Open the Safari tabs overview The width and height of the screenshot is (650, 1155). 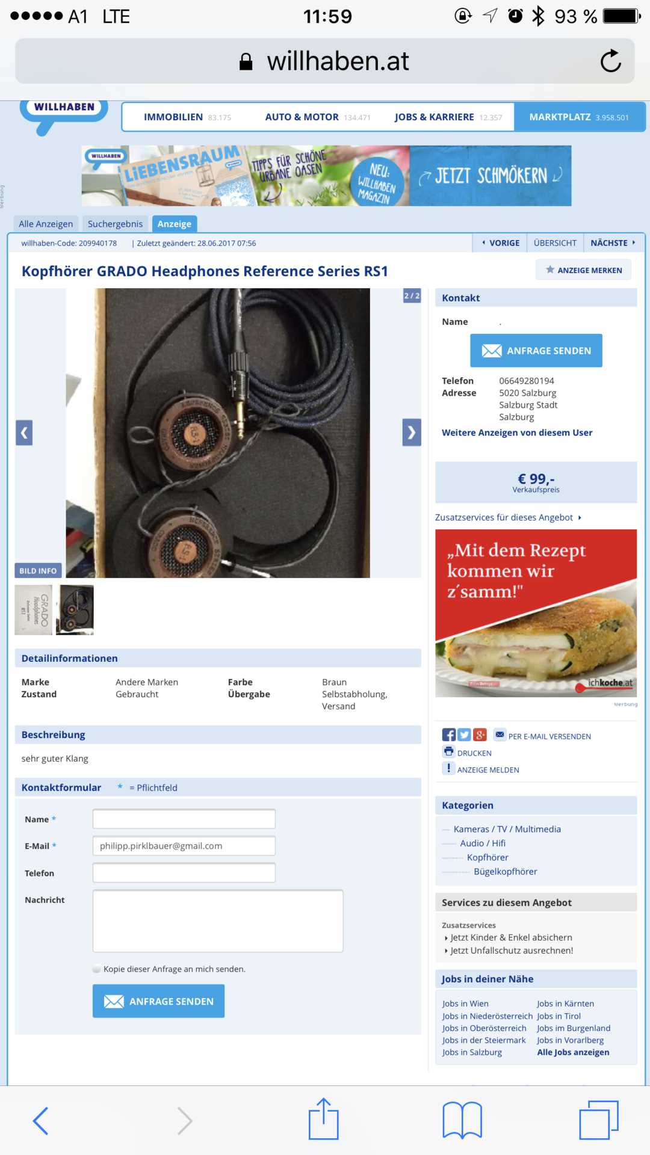pos(598,1120)
